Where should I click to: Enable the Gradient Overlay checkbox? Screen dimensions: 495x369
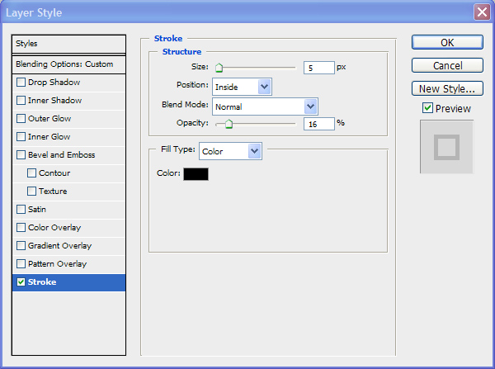21,246
